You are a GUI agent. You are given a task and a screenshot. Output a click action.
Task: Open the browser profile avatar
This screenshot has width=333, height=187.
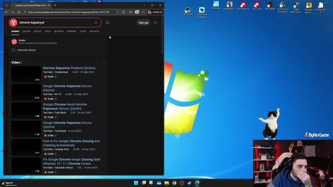point(137,12)
